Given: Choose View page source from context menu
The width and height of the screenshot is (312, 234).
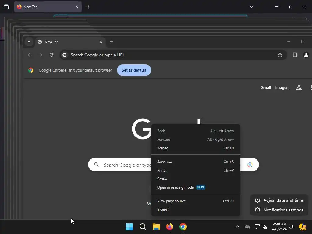Looking at the screenshot, I should pyautogui.click(x=196, y=201).
